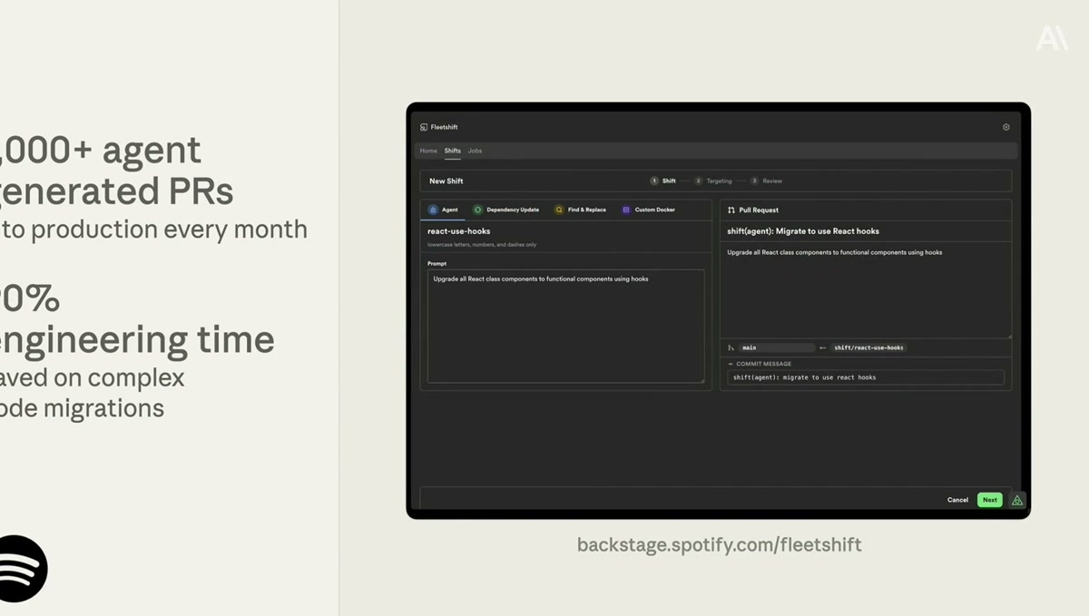The height and width of the screenshot is (616, 1089).
Task: Click the Prompt label
Action: 437,264
